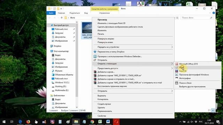Image resolution: width=223 pixels, height=125 pixels.
Task: Open Excel from taskbar
Action: pyautogui.click(x=100, y=122)
